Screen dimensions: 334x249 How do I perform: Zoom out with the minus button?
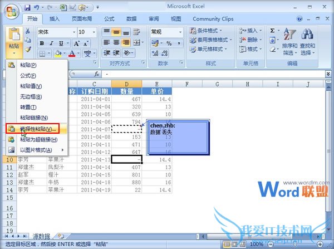pos(271,244)
